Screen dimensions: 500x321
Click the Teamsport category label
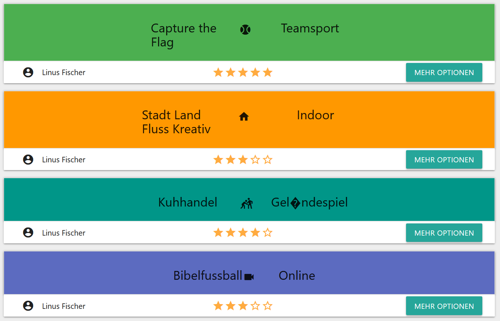pyautogui.click(x=310, y=28)
